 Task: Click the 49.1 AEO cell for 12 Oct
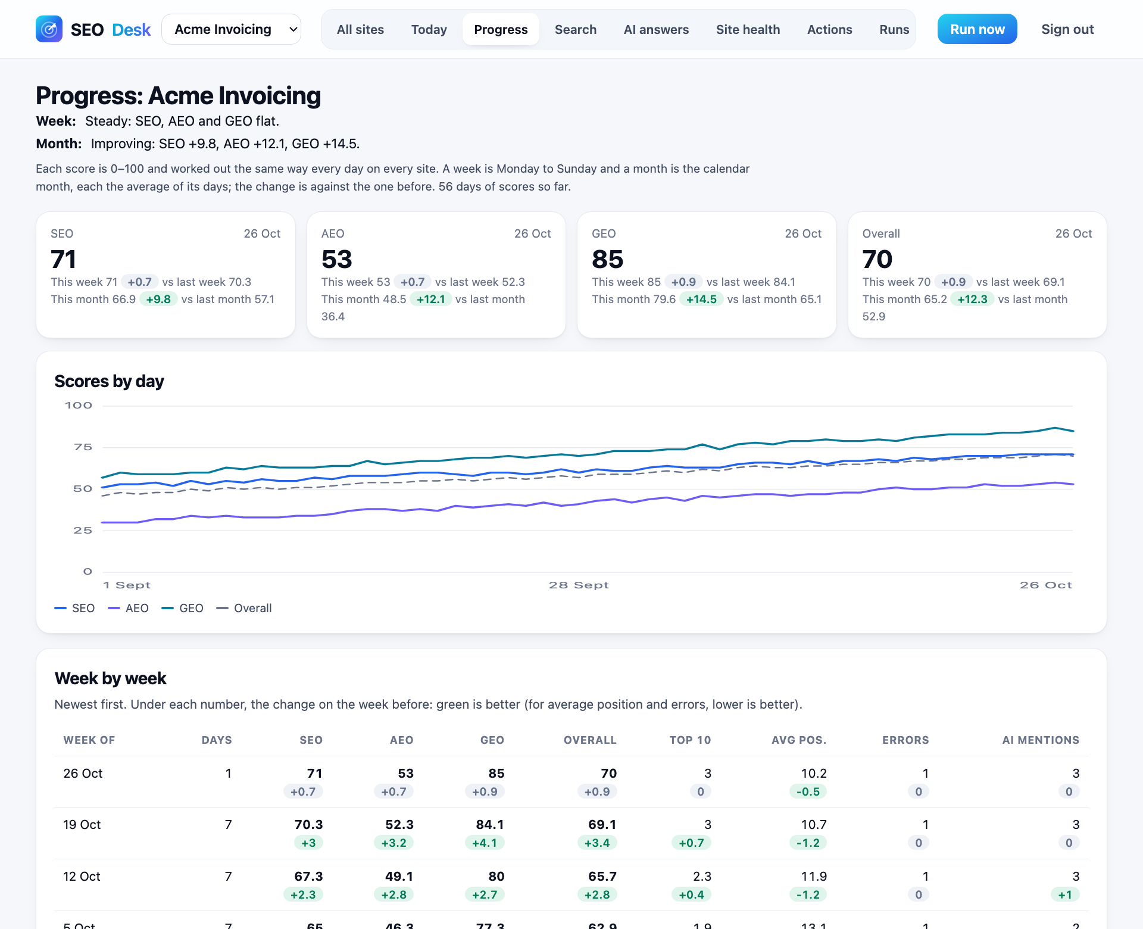point(399,876)
